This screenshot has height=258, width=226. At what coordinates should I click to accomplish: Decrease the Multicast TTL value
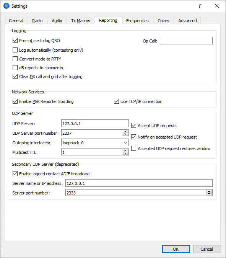click(x=125, y=153)
